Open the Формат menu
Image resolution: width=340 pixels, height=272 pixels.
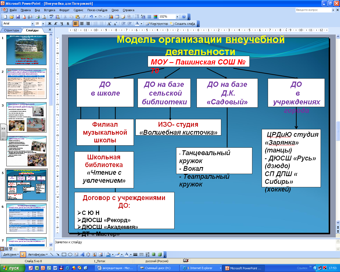[x=64, y=10]
